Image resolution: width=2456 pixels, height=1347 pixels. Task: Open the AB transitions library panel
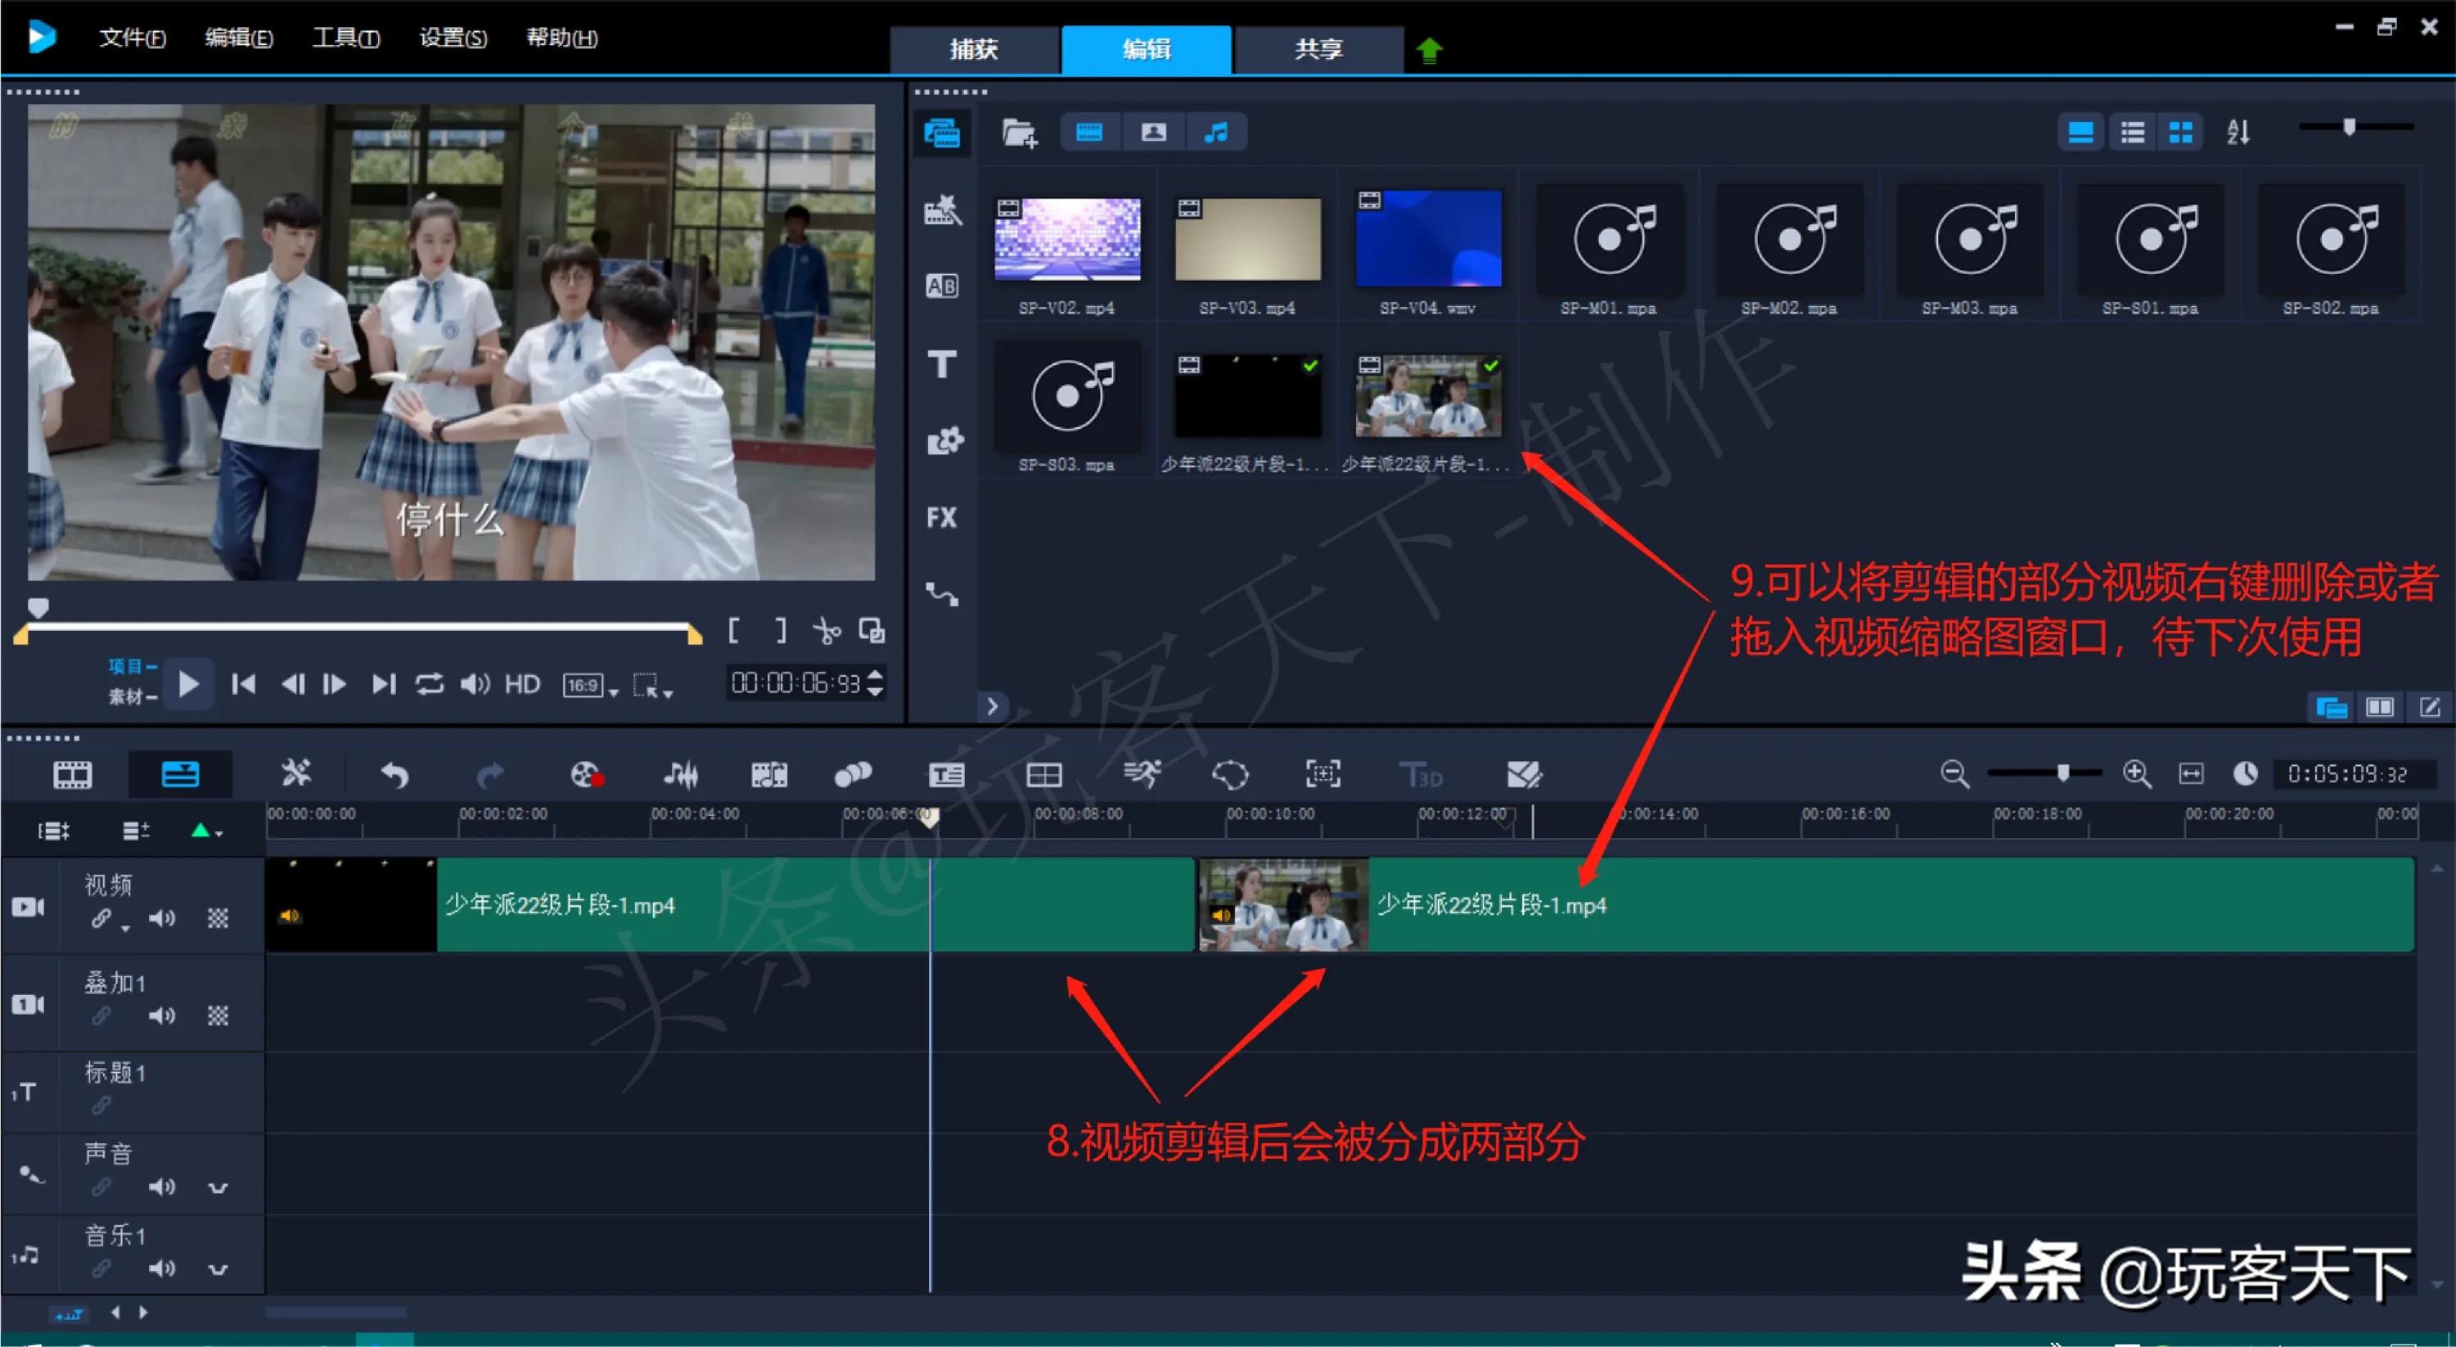point(942,286)
